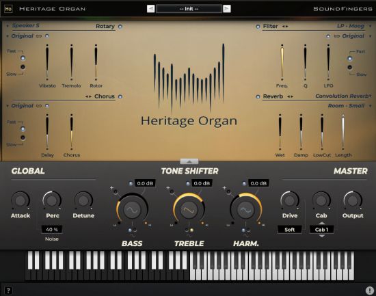
Task: Click the Bass sine waveform knob
Action: coord(132,210)
